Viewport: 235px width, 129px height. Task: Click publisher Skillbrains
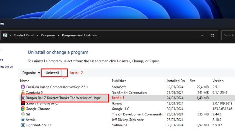pos(119,125)
